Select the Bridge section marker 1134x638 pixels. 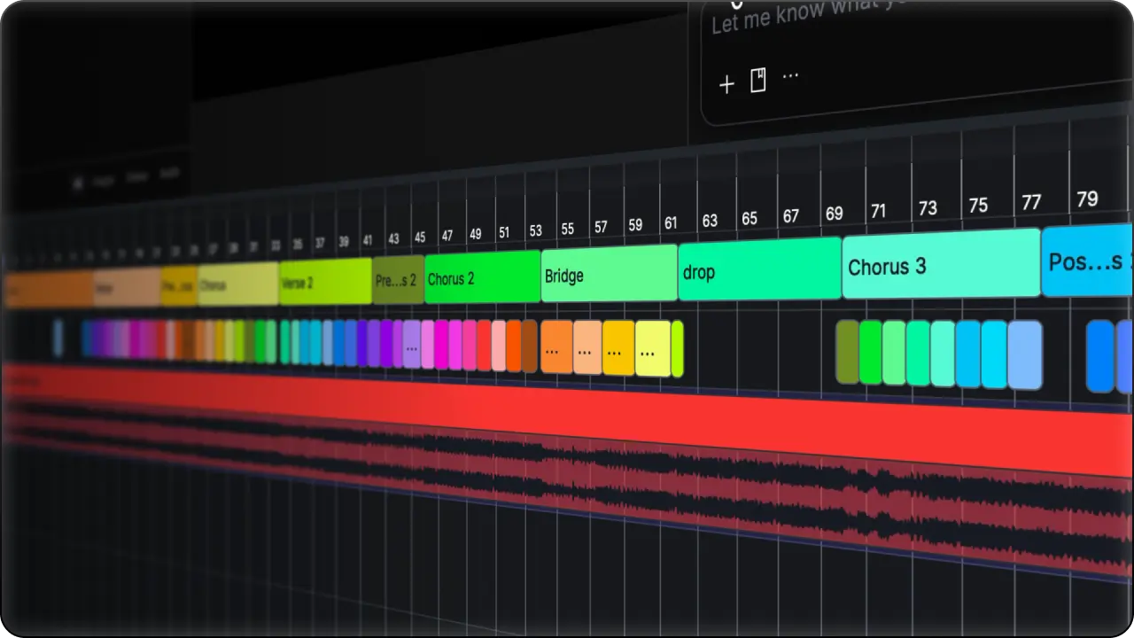point(610,275)
